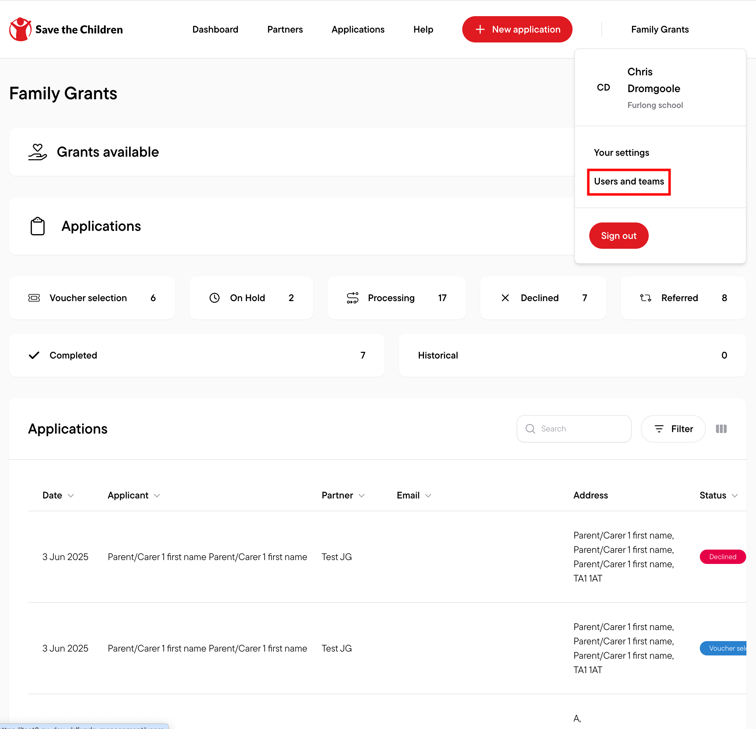756x729 pixels.
Task: Click the Declined status badge
Action: tap(723, 557)
